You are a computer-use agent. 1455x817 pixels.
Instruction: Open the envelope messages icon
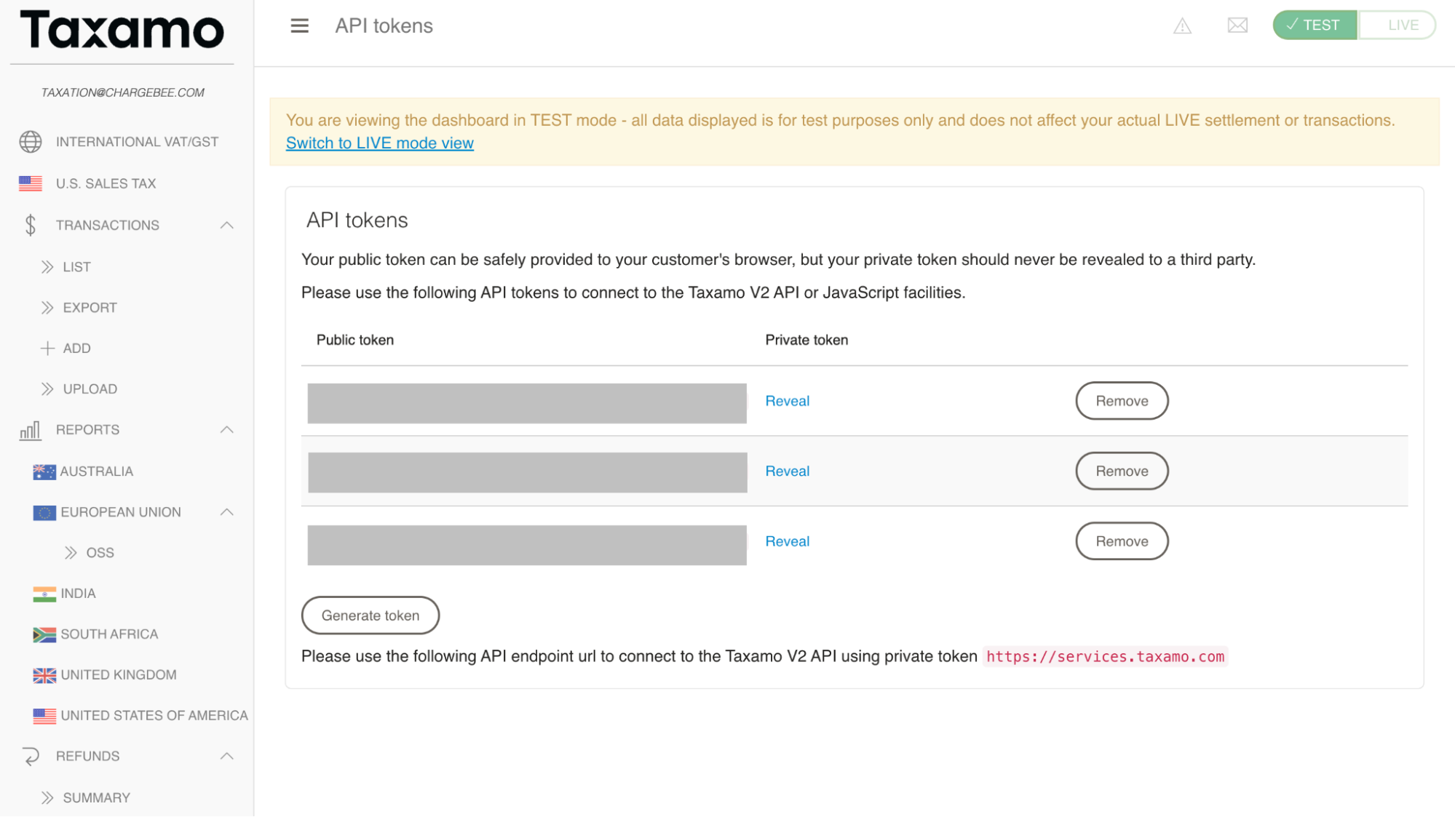[1237, 26]
